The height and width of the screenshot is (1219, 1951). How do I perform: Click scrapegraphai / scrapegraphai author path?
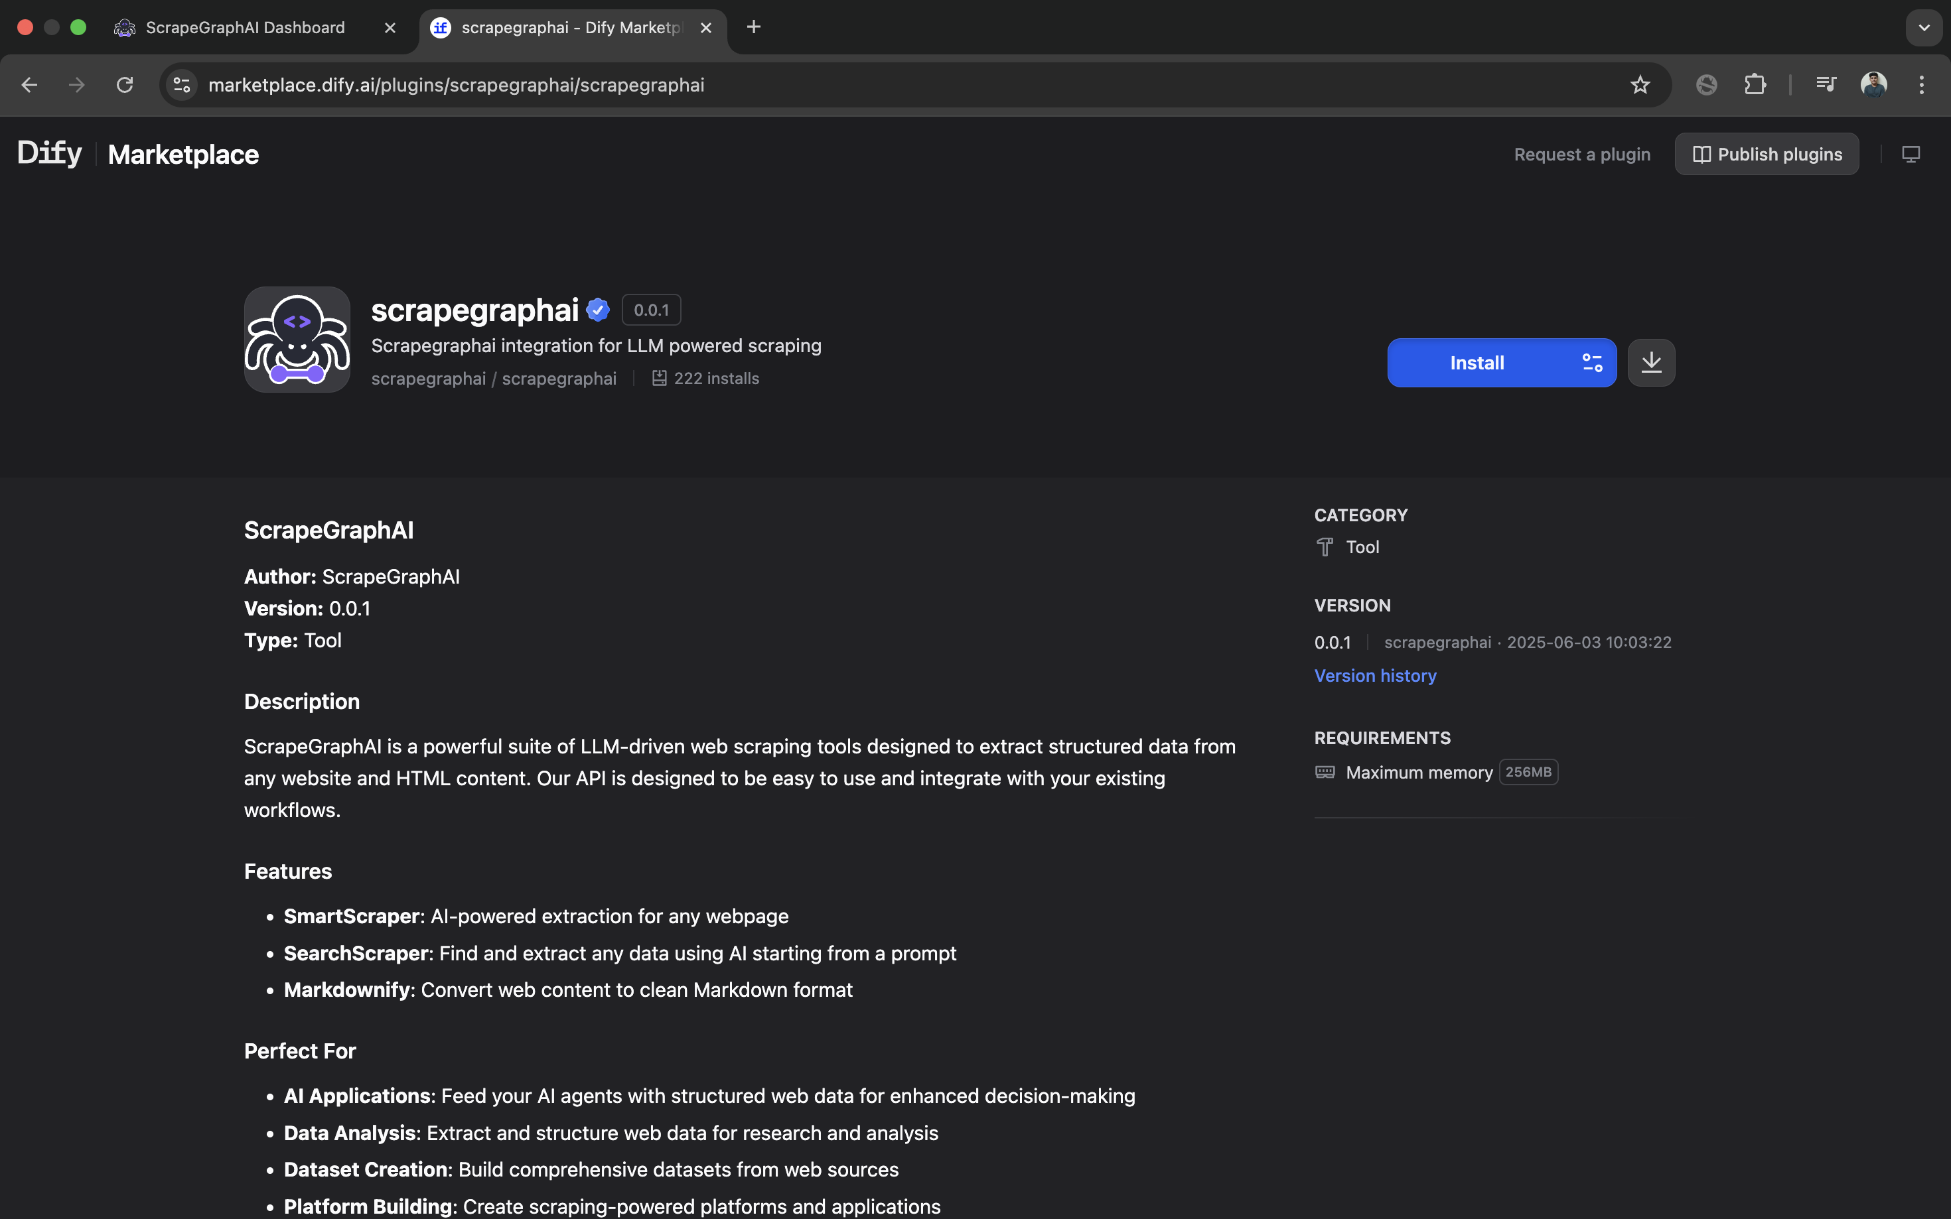(494, 378)
